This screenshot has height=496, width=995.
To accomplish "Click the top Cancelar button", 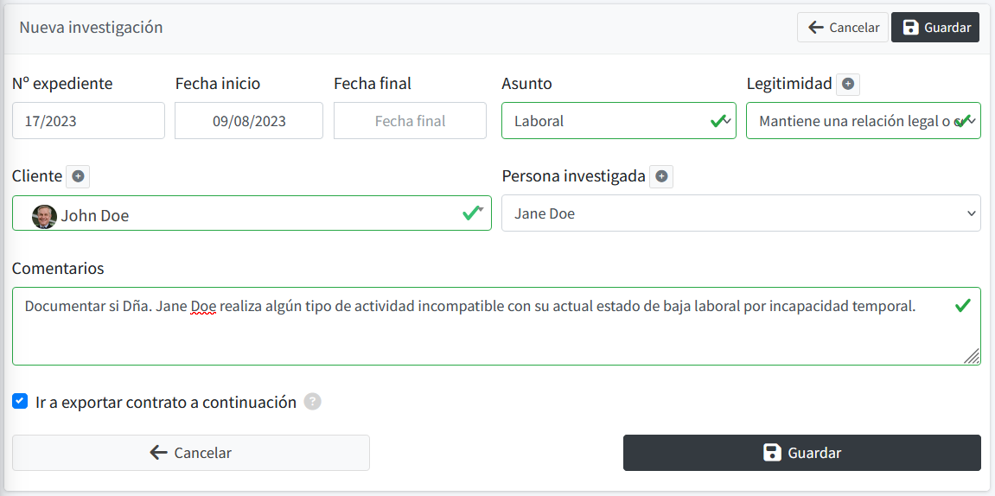I will (843, 28).
